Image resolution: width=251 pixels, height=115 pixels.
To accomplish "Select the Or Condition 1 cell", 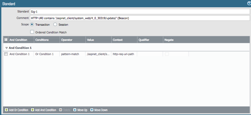I will 47,54.
